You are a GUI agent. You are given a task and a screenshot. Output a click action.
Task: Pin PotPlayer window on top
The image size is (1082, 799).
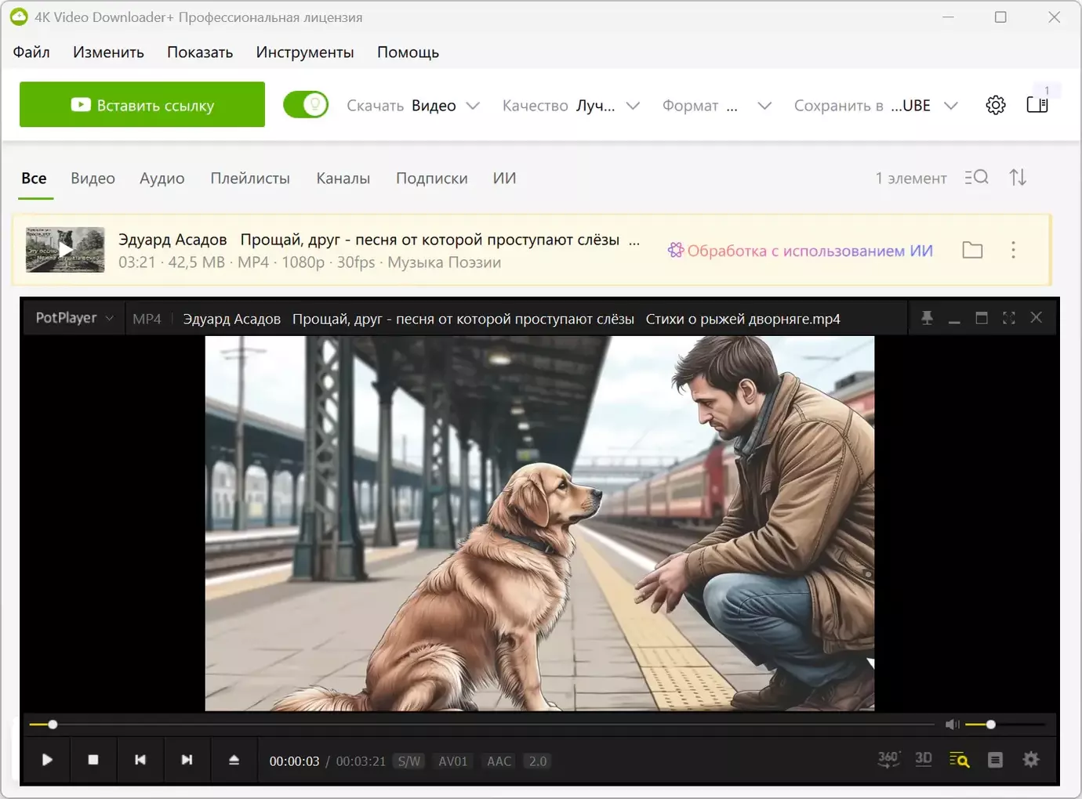pos(927,318)
